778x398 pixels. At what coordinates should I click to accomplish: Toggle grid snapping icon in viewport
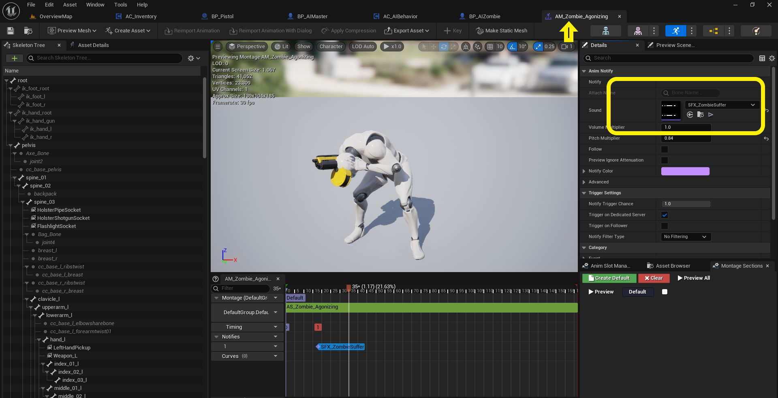pyautogui.click(x=490, y=47)
